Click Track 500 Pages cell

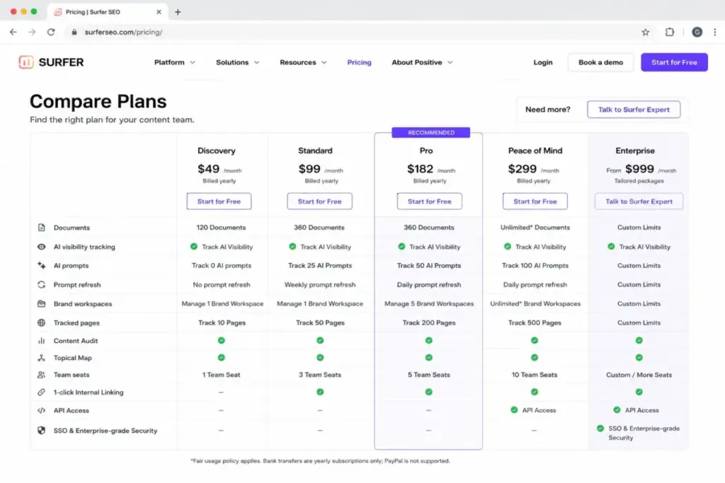535,322
